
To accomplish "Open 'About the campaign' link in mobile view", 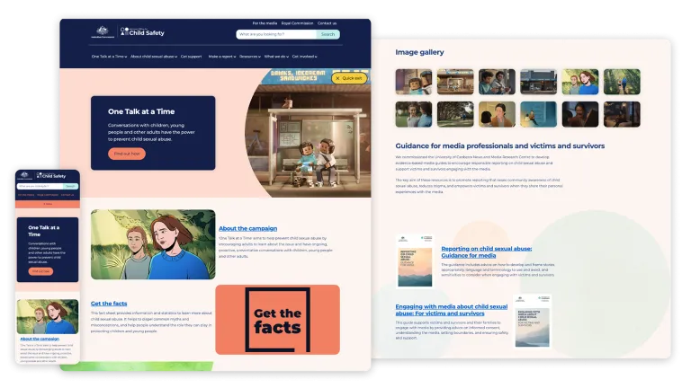I will (40, 339).
